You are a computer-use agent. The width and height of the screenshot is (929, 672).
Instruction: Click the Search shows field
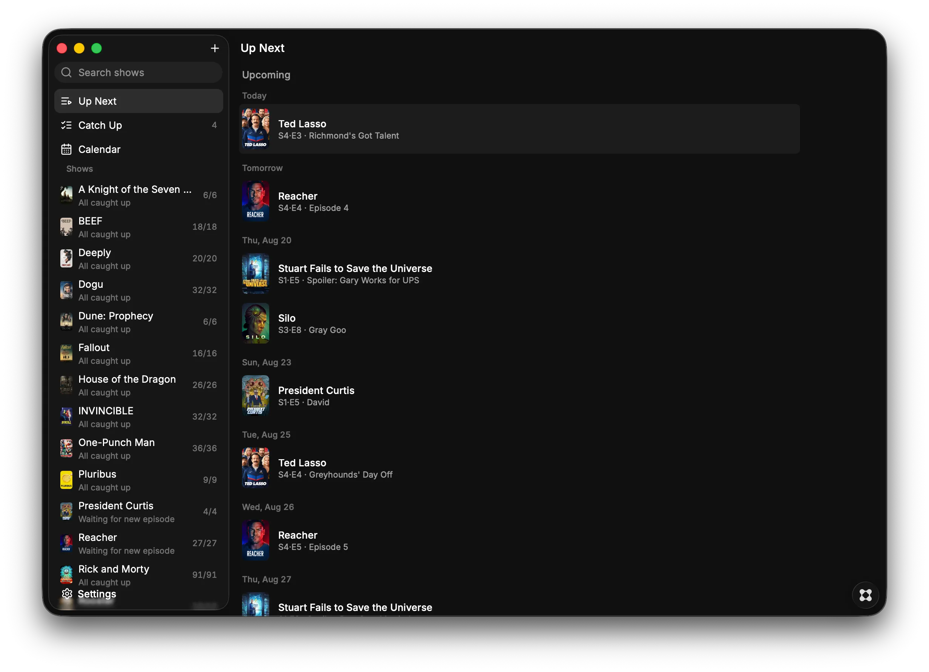pos(138,72)
